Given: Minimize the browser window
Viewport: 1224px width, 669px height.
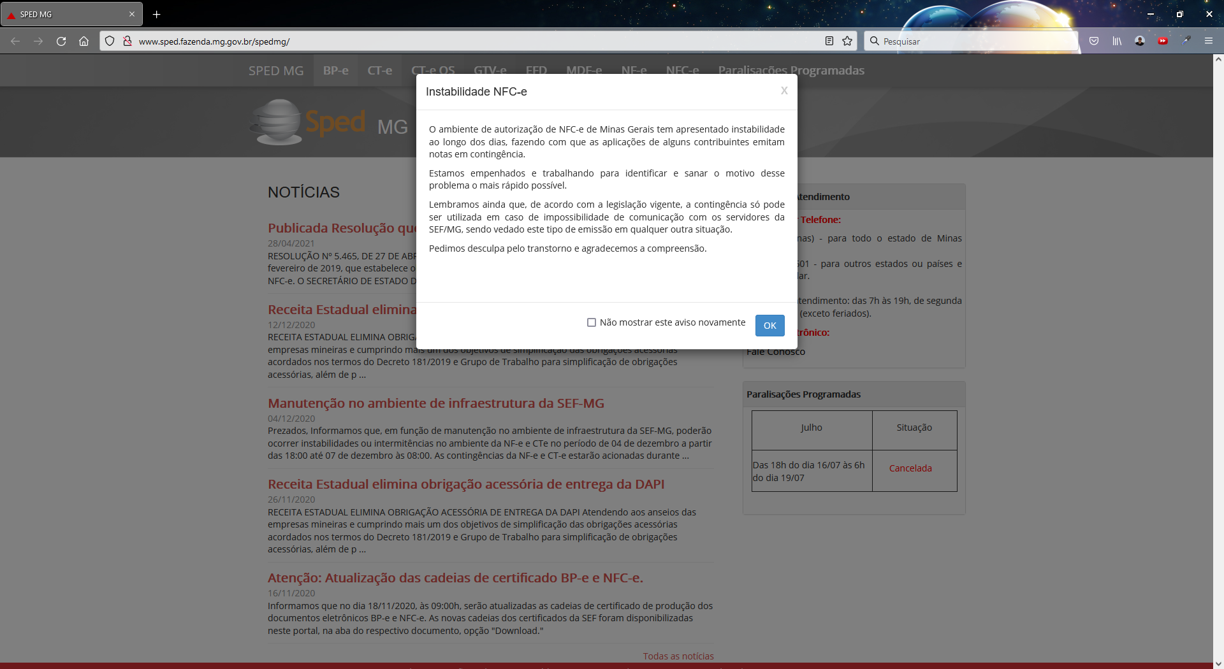Looking at the screenshot, I should pyautogui.click(x=1151, y=14).
